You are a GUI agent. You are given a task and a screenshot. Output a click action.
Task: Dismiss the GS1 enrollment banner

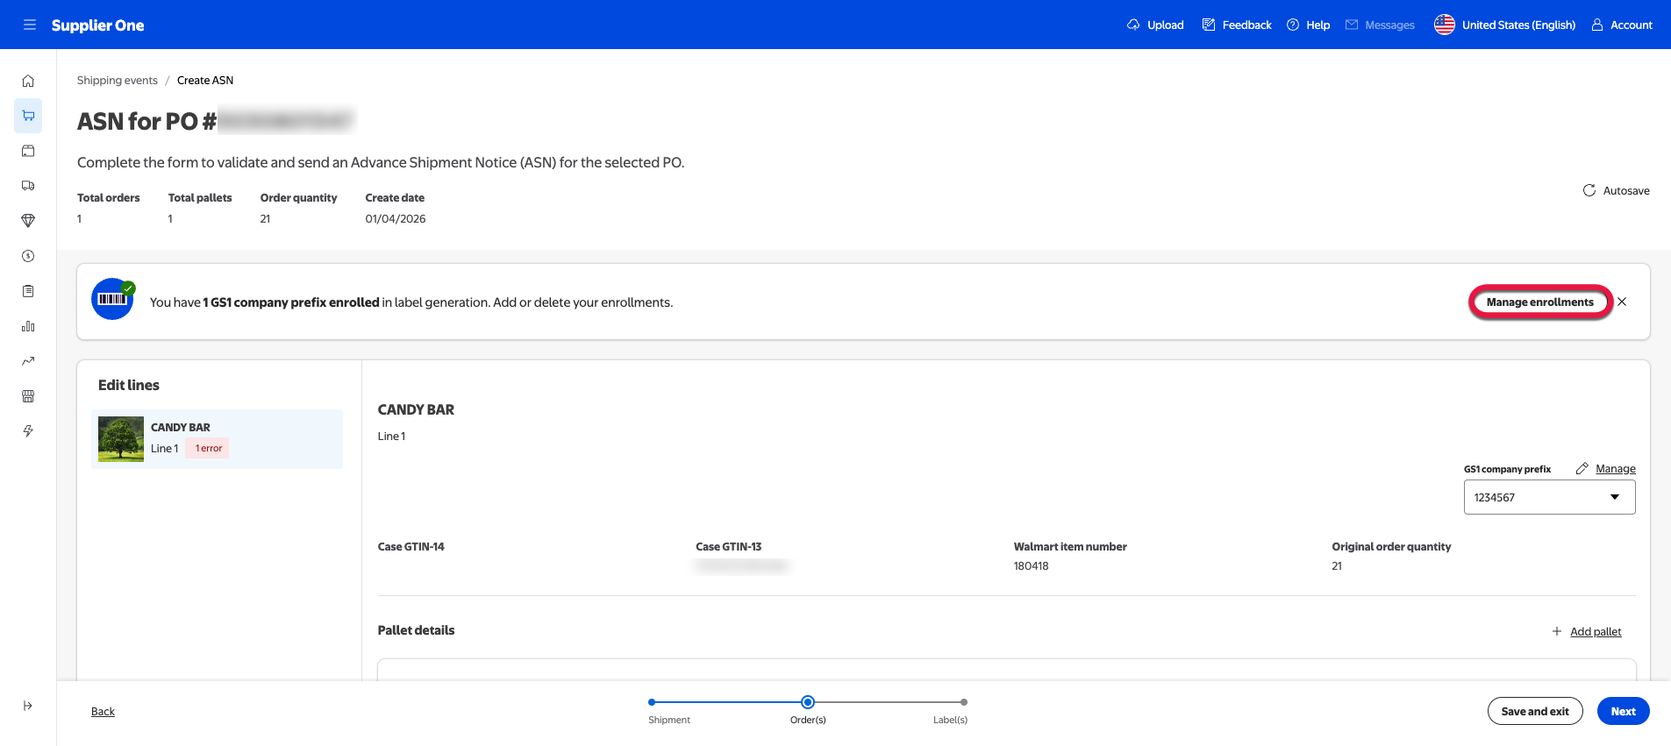tap(1622, 302)
